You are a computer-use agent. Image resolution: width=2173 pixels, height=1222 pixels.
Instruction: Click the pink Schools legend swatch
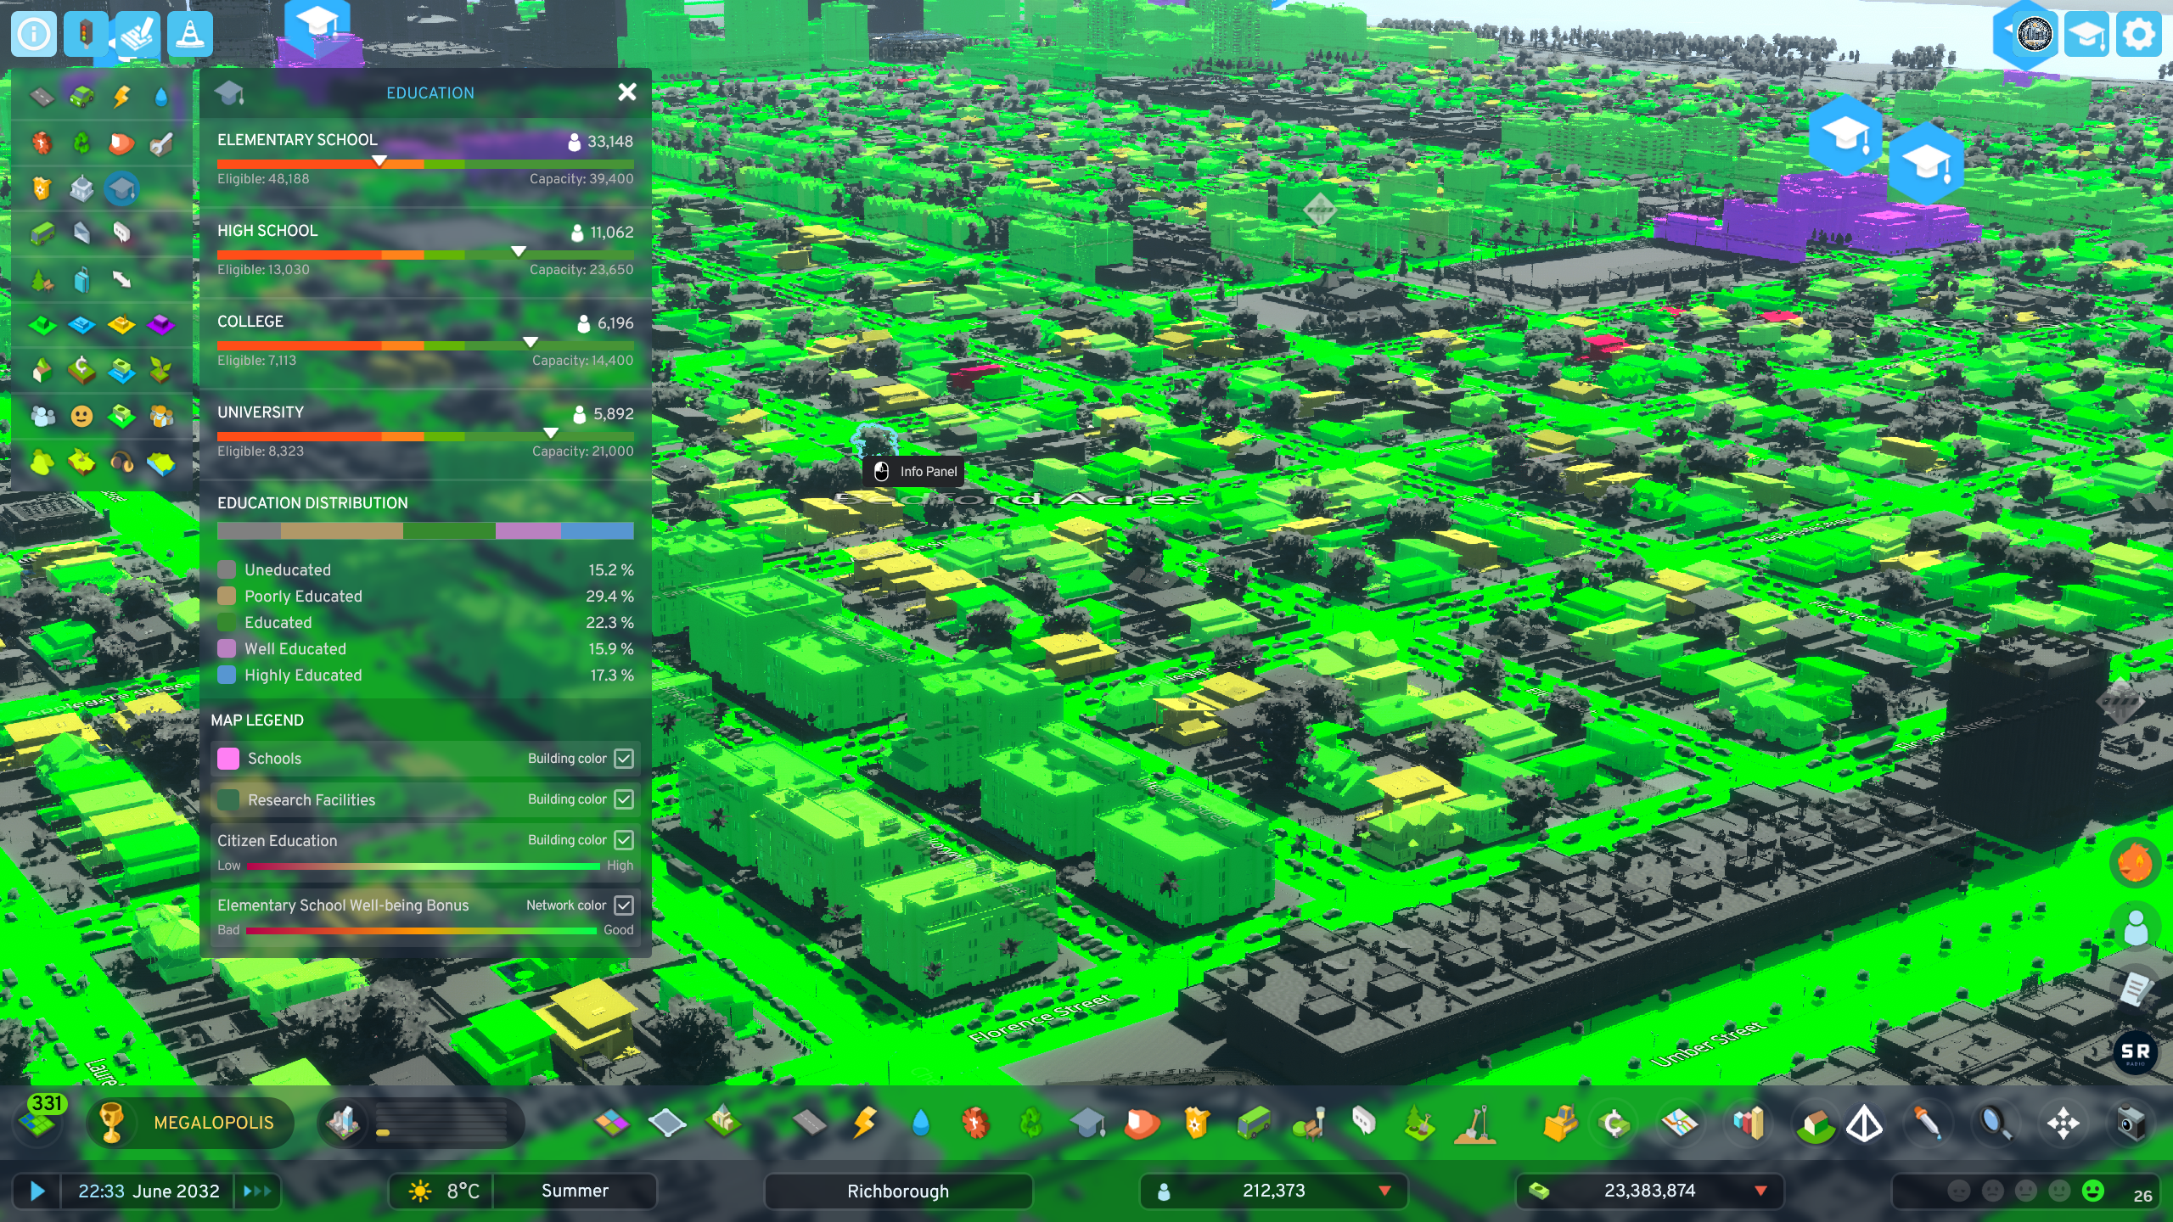coord(228,758)
